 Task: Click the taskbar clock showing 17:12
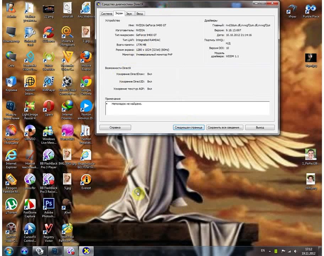308,251
